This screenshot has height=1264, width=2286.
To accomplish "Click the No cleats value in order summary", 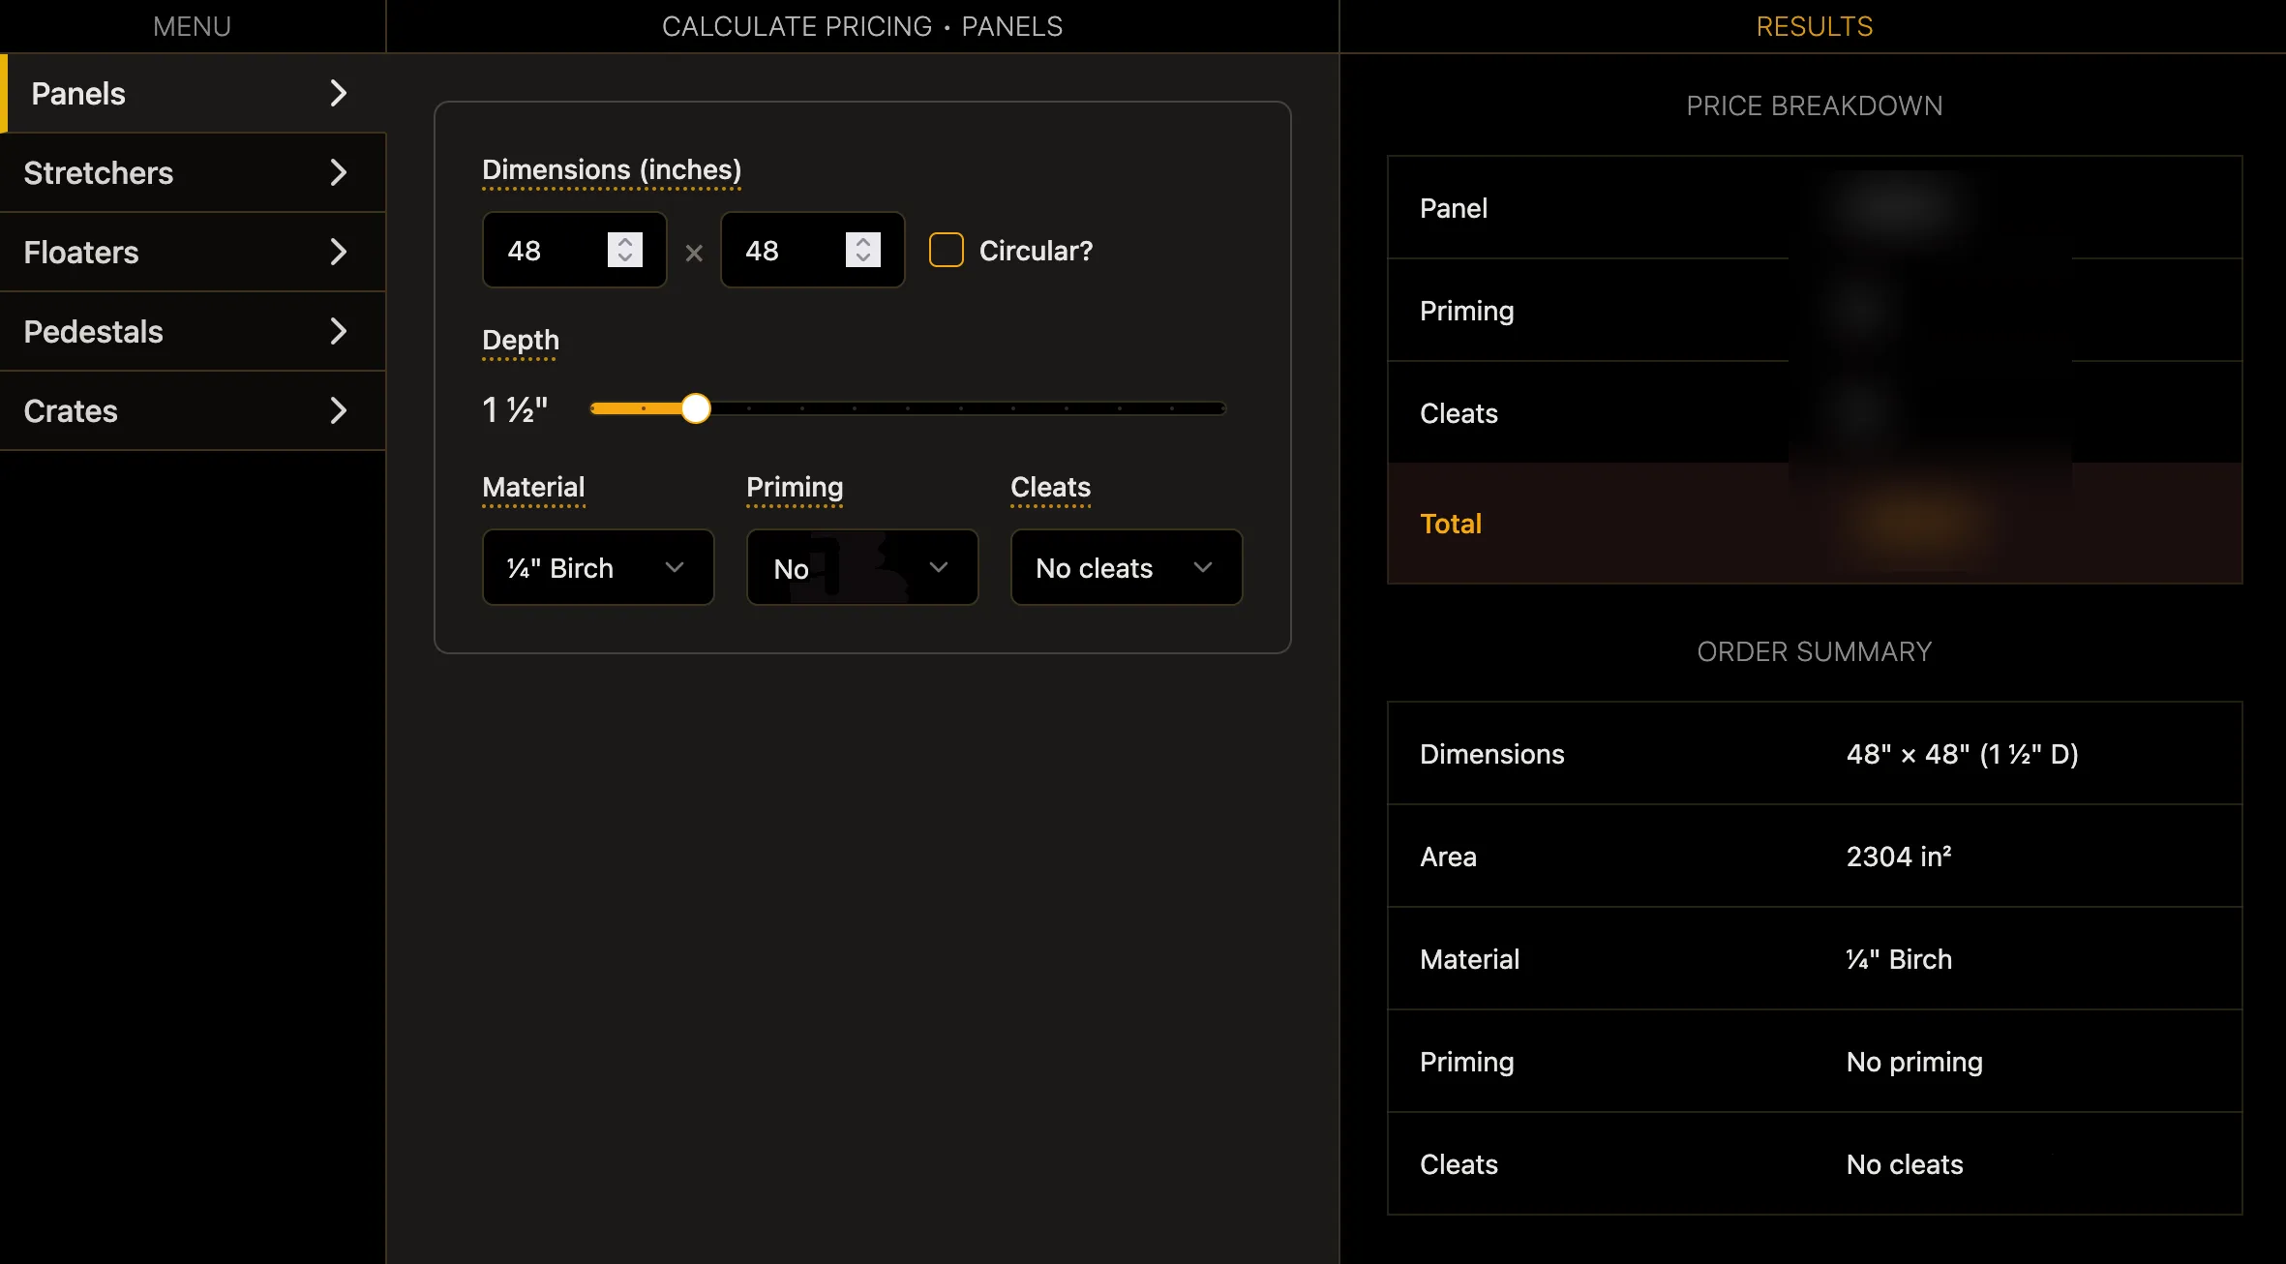I will tap(1905, 1163).
